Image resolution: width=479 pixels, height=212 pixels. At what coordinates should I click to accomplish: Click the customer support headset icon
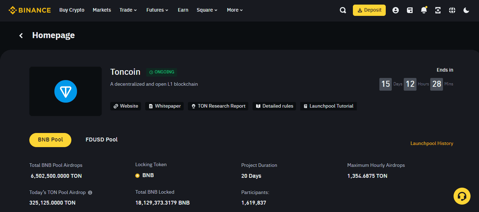click(462, 196)
